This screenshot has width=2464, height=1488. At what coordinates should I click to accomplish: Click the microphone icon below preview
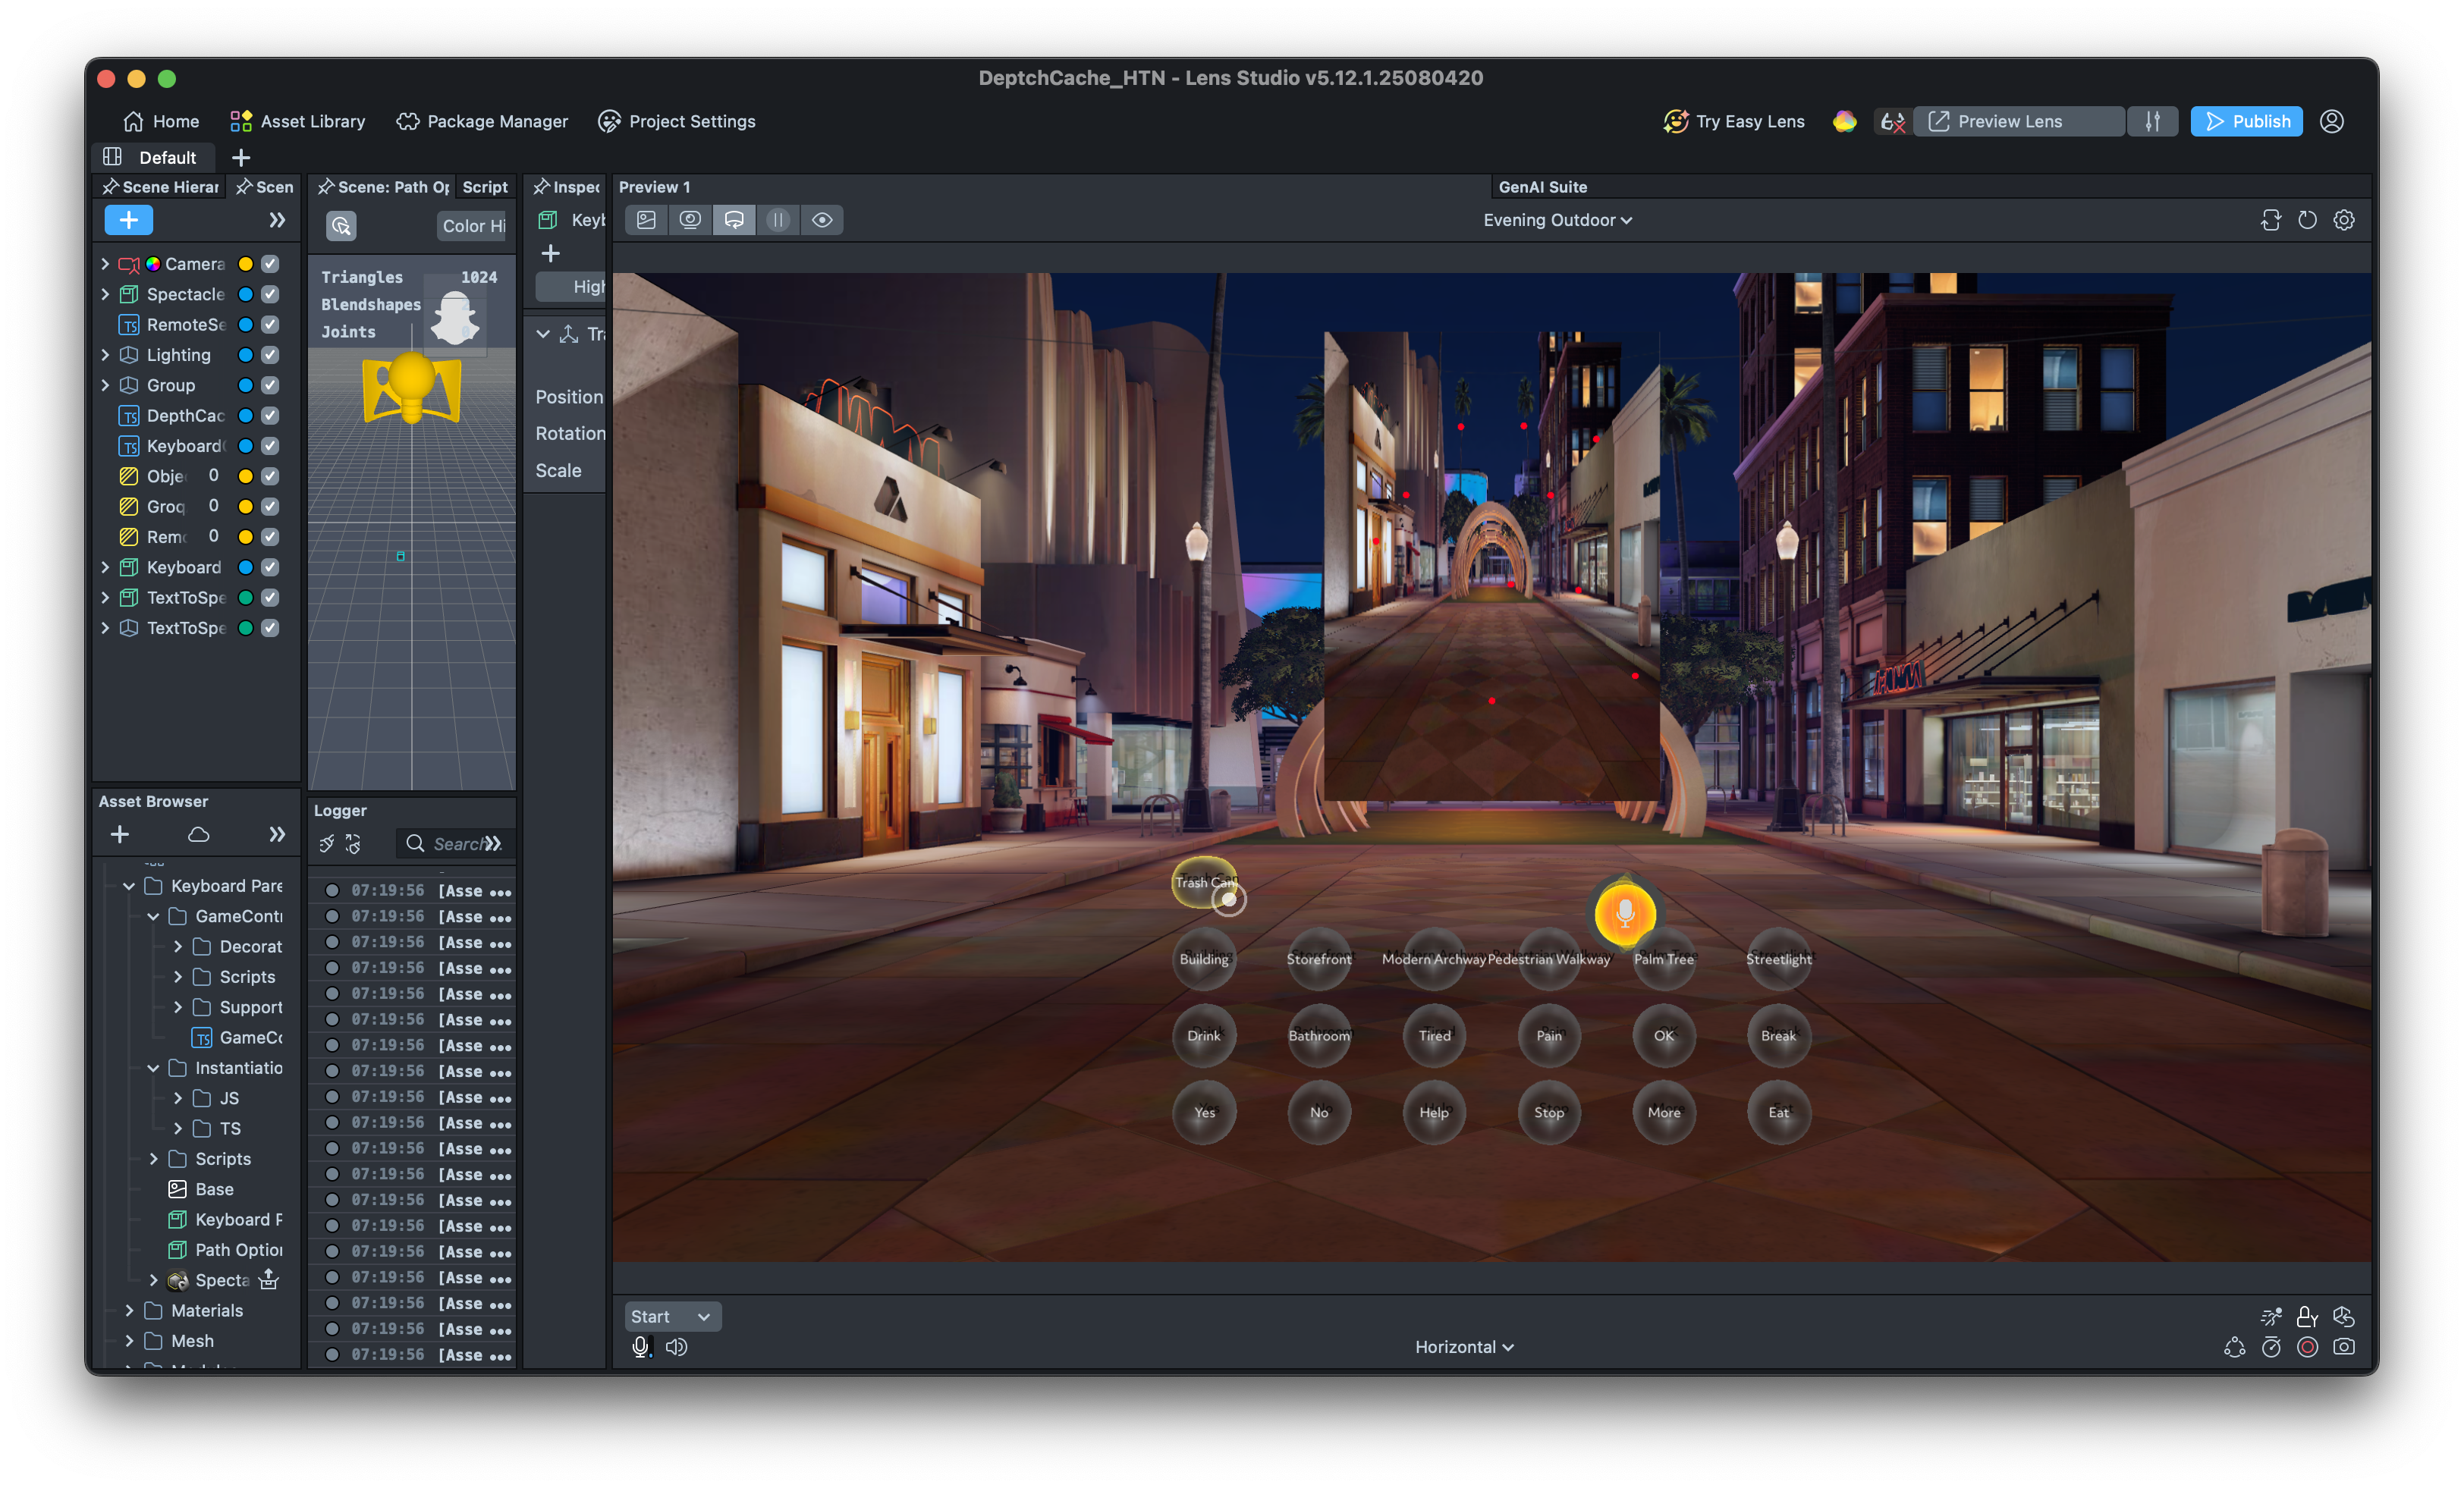(x=640, y=1346)
